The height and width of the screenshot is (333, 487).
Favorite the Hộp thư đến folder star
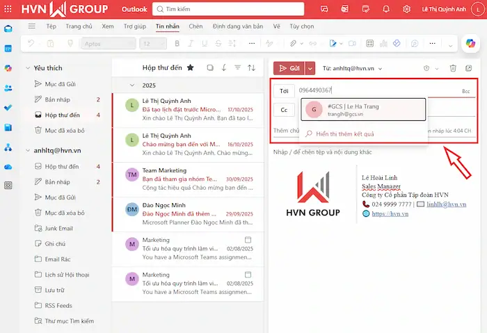pyautogui.click(x=191, y=67)
